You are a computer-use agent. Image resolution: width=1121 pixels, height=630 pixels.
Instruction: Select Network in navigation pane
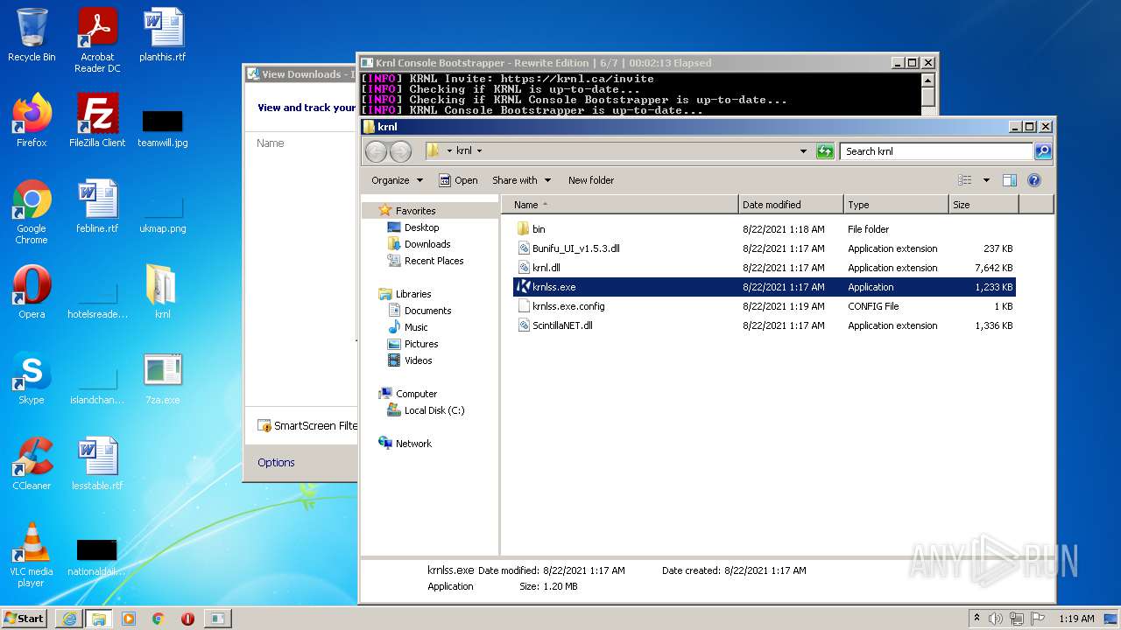pos(413,444)
